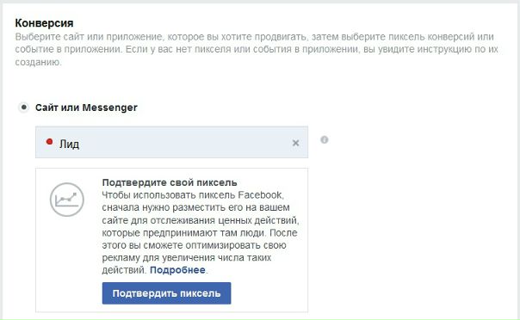520x320 pixels.
Task: Click the Конверсия section heading
Action: pos(44,23)
